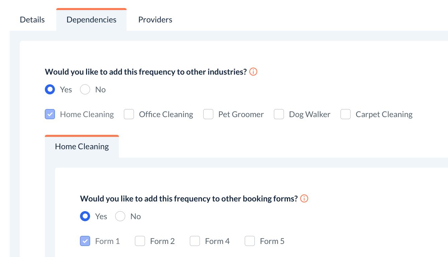This screenshot has height=257, width=448.
Task: Tick the Dog Walker checkbox
Action: (279, 114)
